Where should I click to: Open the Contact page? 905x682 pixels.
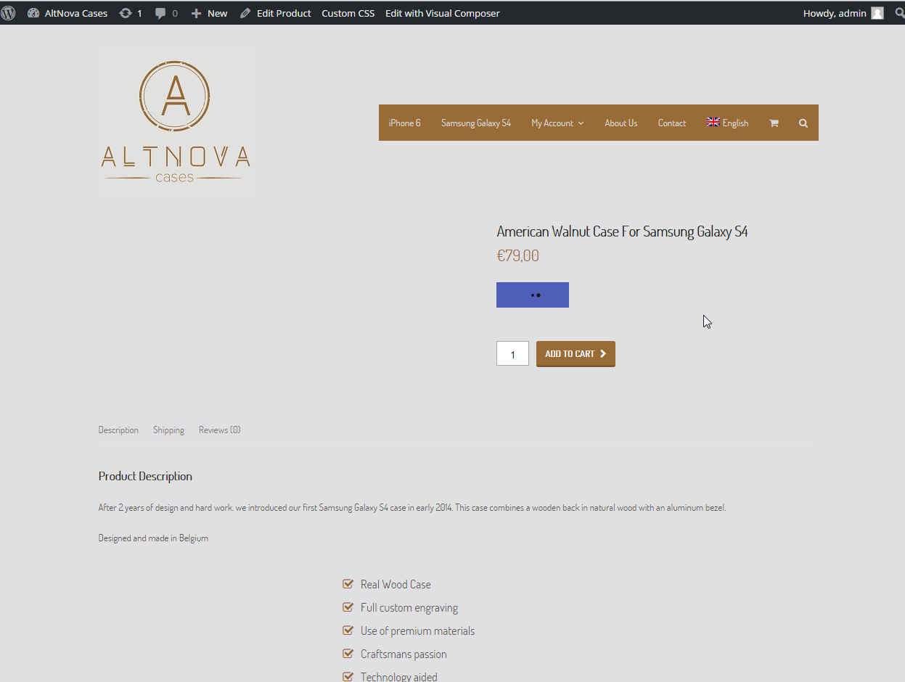tap(672, 123)
